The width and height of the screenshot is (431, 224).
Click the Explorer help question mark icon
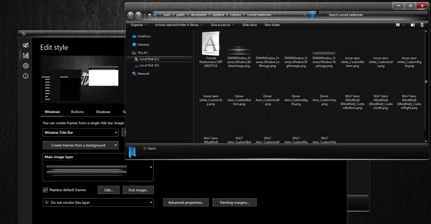point(422,25)
